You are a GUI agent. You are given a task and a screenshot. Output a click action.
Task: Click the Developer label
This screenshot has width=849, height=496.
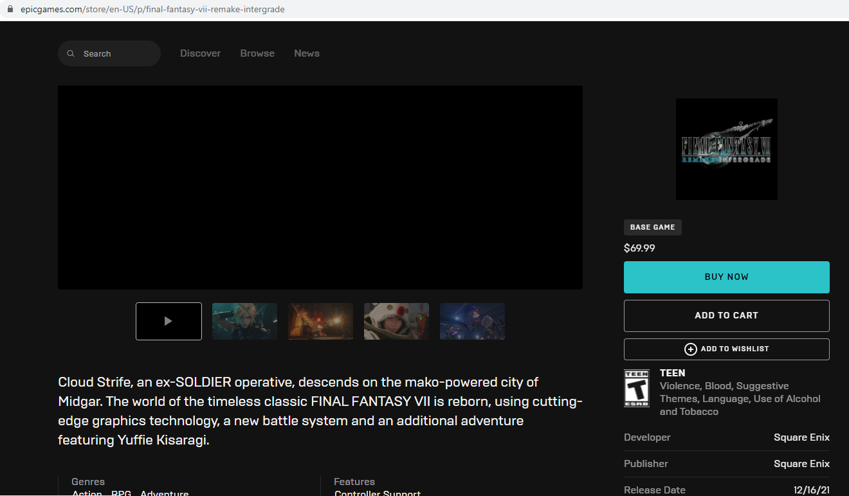647,437
